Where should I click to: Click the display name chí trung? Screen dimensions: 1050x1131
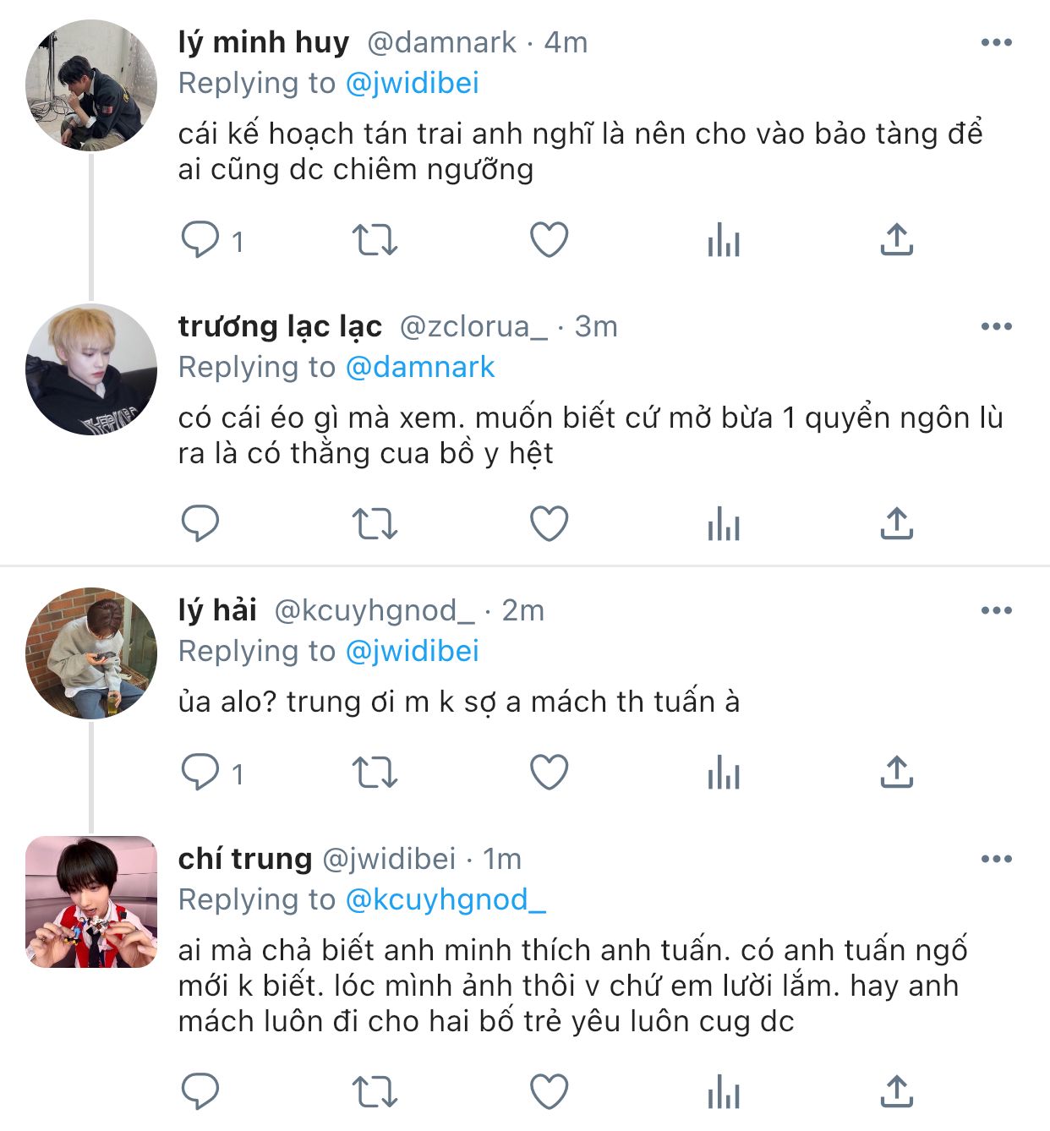click(x=244, y=859)
